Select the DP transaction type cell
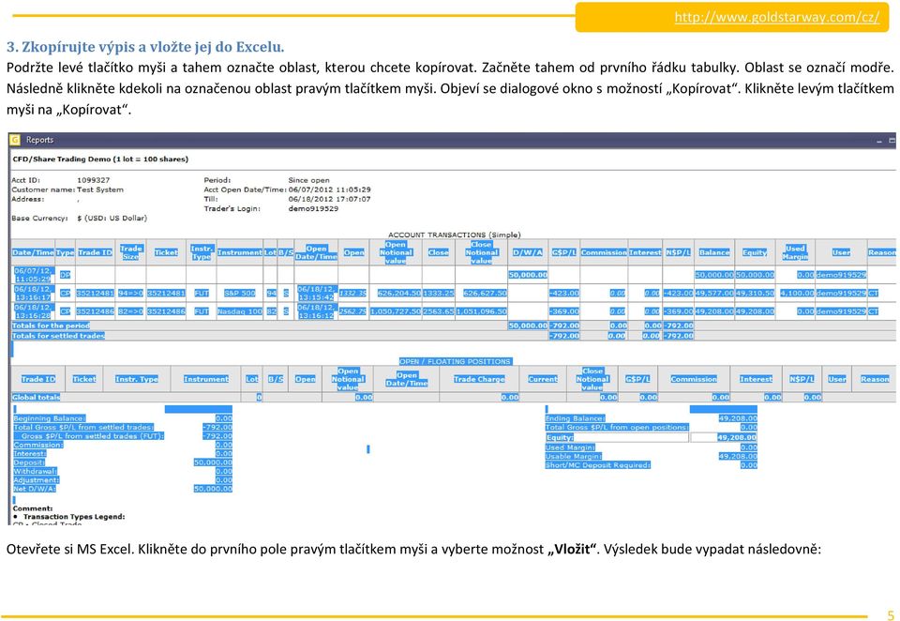 click(65, 275)
